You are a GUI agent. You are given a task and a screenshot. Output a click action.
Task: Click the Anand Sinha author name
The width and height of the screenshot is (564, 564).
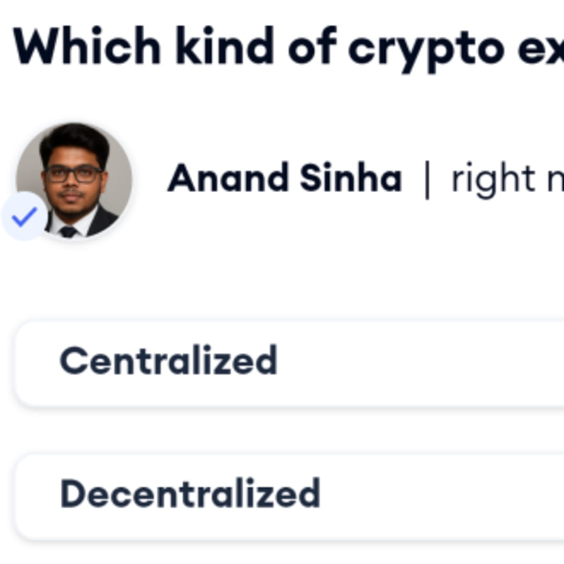(x=285, y=178)
